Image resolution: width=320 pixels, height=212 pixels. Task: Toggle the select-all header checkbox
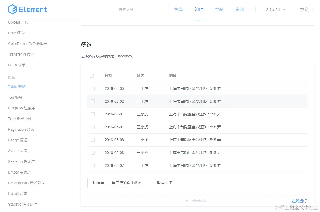pos(92,76)
